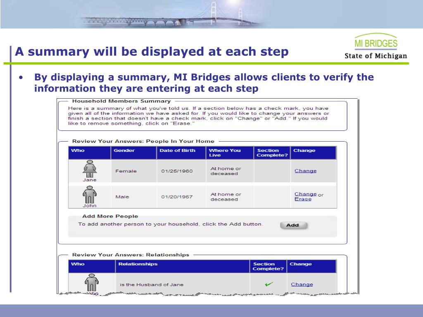The height and width of the screenshot is (317, 423).
Task: Open the Change link in John's People row
Action: [x=305, y=194]
